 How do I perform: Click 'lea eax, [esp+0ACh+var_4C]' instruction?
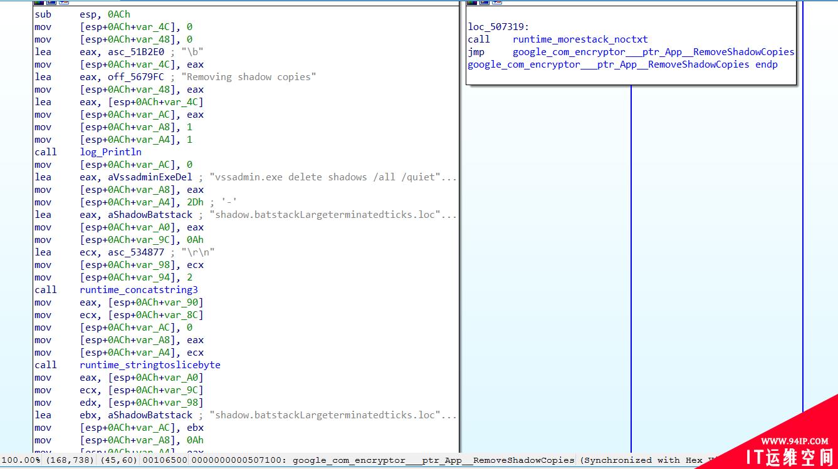click(x=119, y=102)
